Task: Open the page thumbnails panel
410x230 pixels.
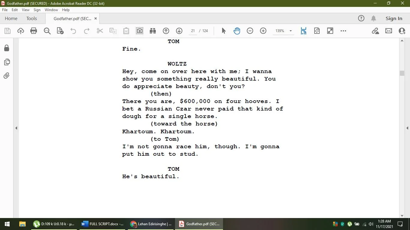Action: pos(7,62)
